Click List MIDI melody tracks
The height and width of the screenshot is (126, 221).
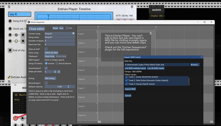tap(135, 68)
